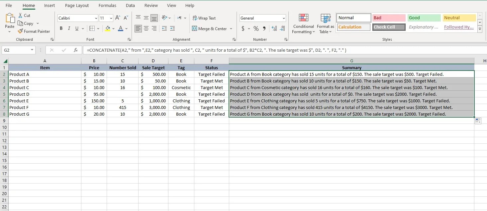Viewport: 487px width, 211px height.
Task: Open Conditional Formatting options
Action: click(303, 23)
